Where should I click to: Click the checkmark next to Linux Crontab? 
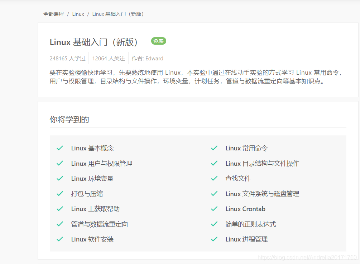tap(214, 209)
